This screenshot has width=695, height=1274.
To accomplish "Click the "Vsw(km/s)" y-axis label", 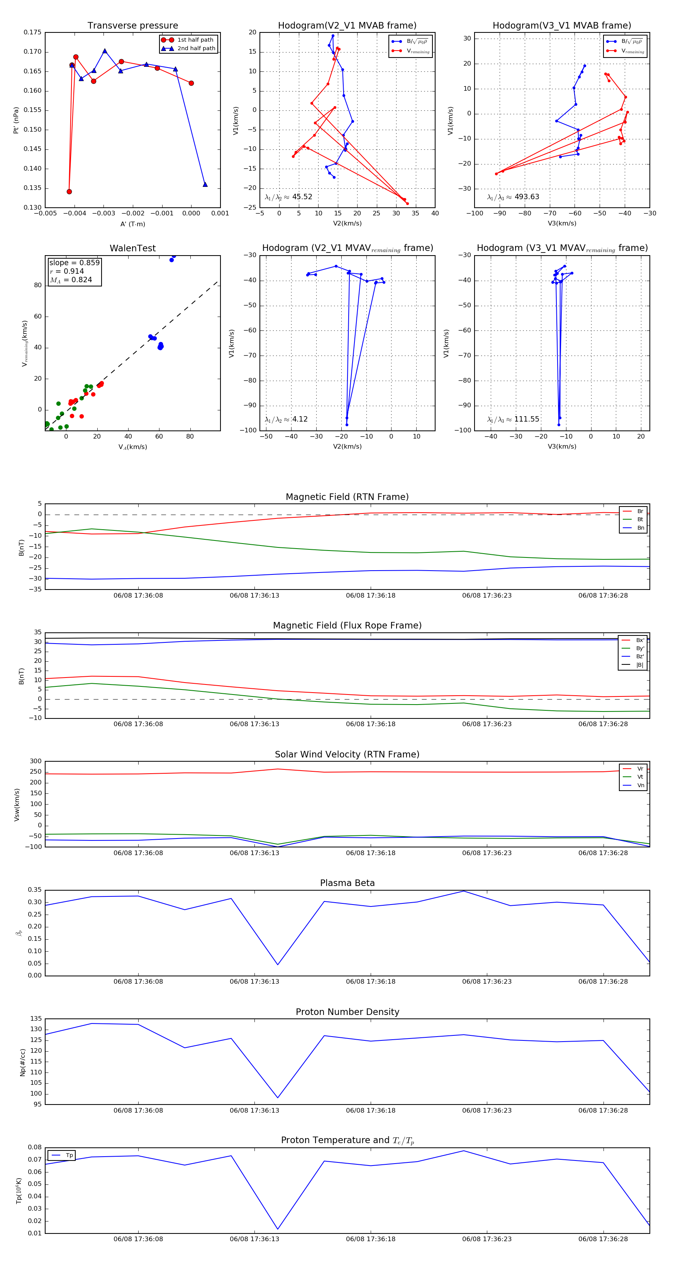I will tap(17, 805).
